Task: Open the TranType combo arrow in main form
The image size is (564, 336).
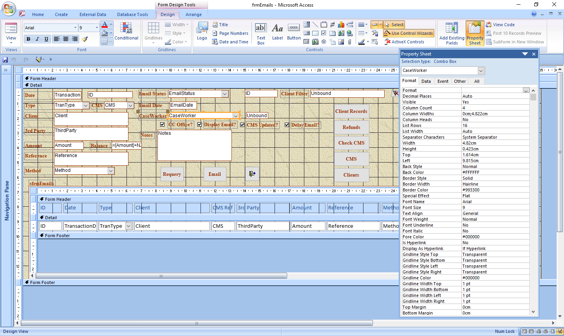Action: point(85,105)
